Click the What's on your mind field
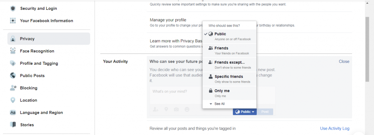The height and width of the screenshot is (135, 374). 212,95
